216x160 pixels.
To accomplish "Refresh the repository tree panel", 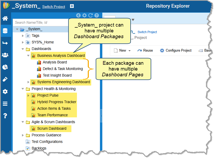I will (x=90, y=16).
